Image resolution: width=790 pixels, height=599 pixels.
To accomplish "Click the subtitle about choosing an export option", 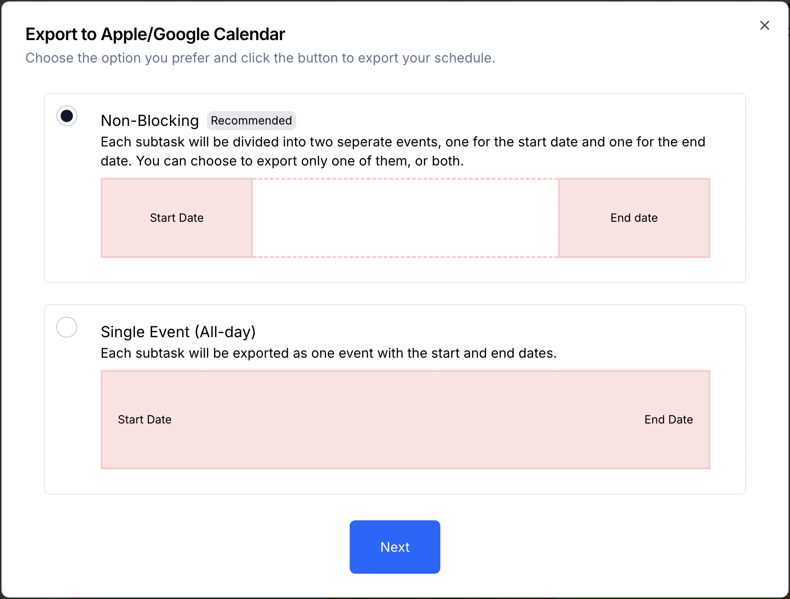I will [x=260, y=58].
